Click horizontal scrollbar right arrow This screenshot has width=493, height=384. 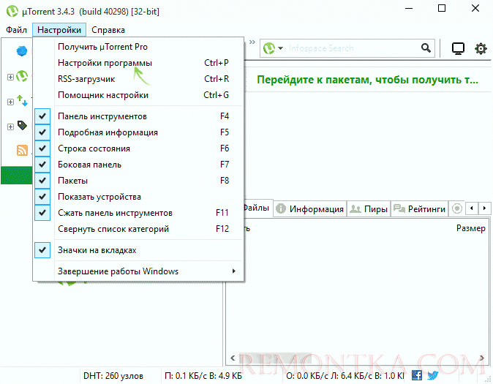tap(482, 358)
